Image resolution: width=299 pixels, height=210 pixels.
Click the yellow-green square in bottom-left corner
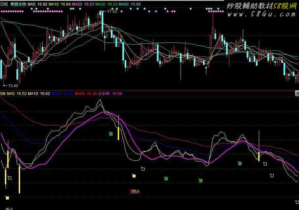(x=7, y=198)
